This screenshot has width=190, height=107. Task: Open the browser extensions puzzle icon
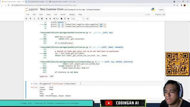[x=181, y=5]
